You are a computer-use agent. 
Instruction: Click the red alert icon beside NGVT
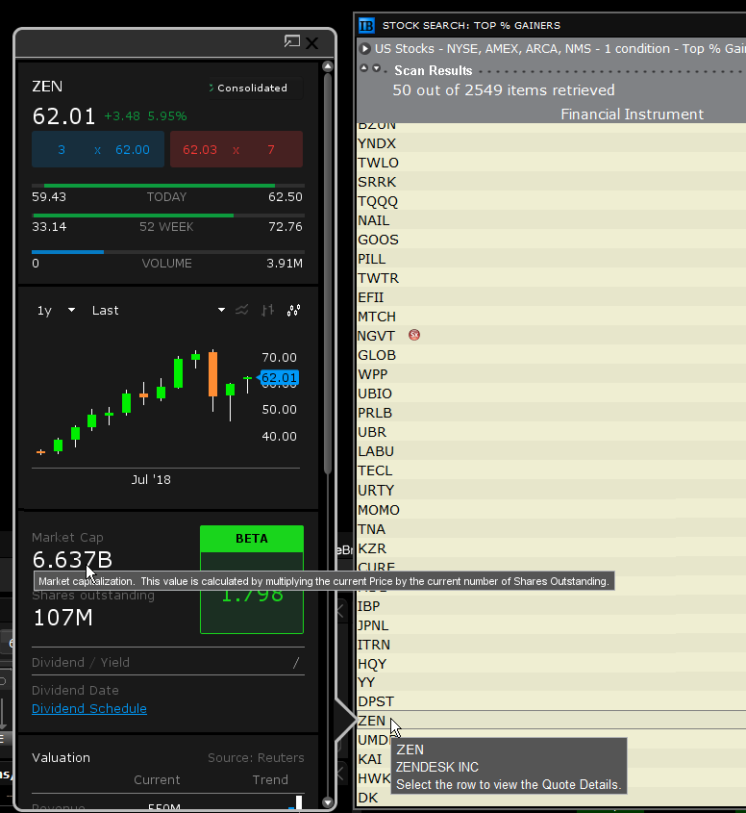coord(414,335)
